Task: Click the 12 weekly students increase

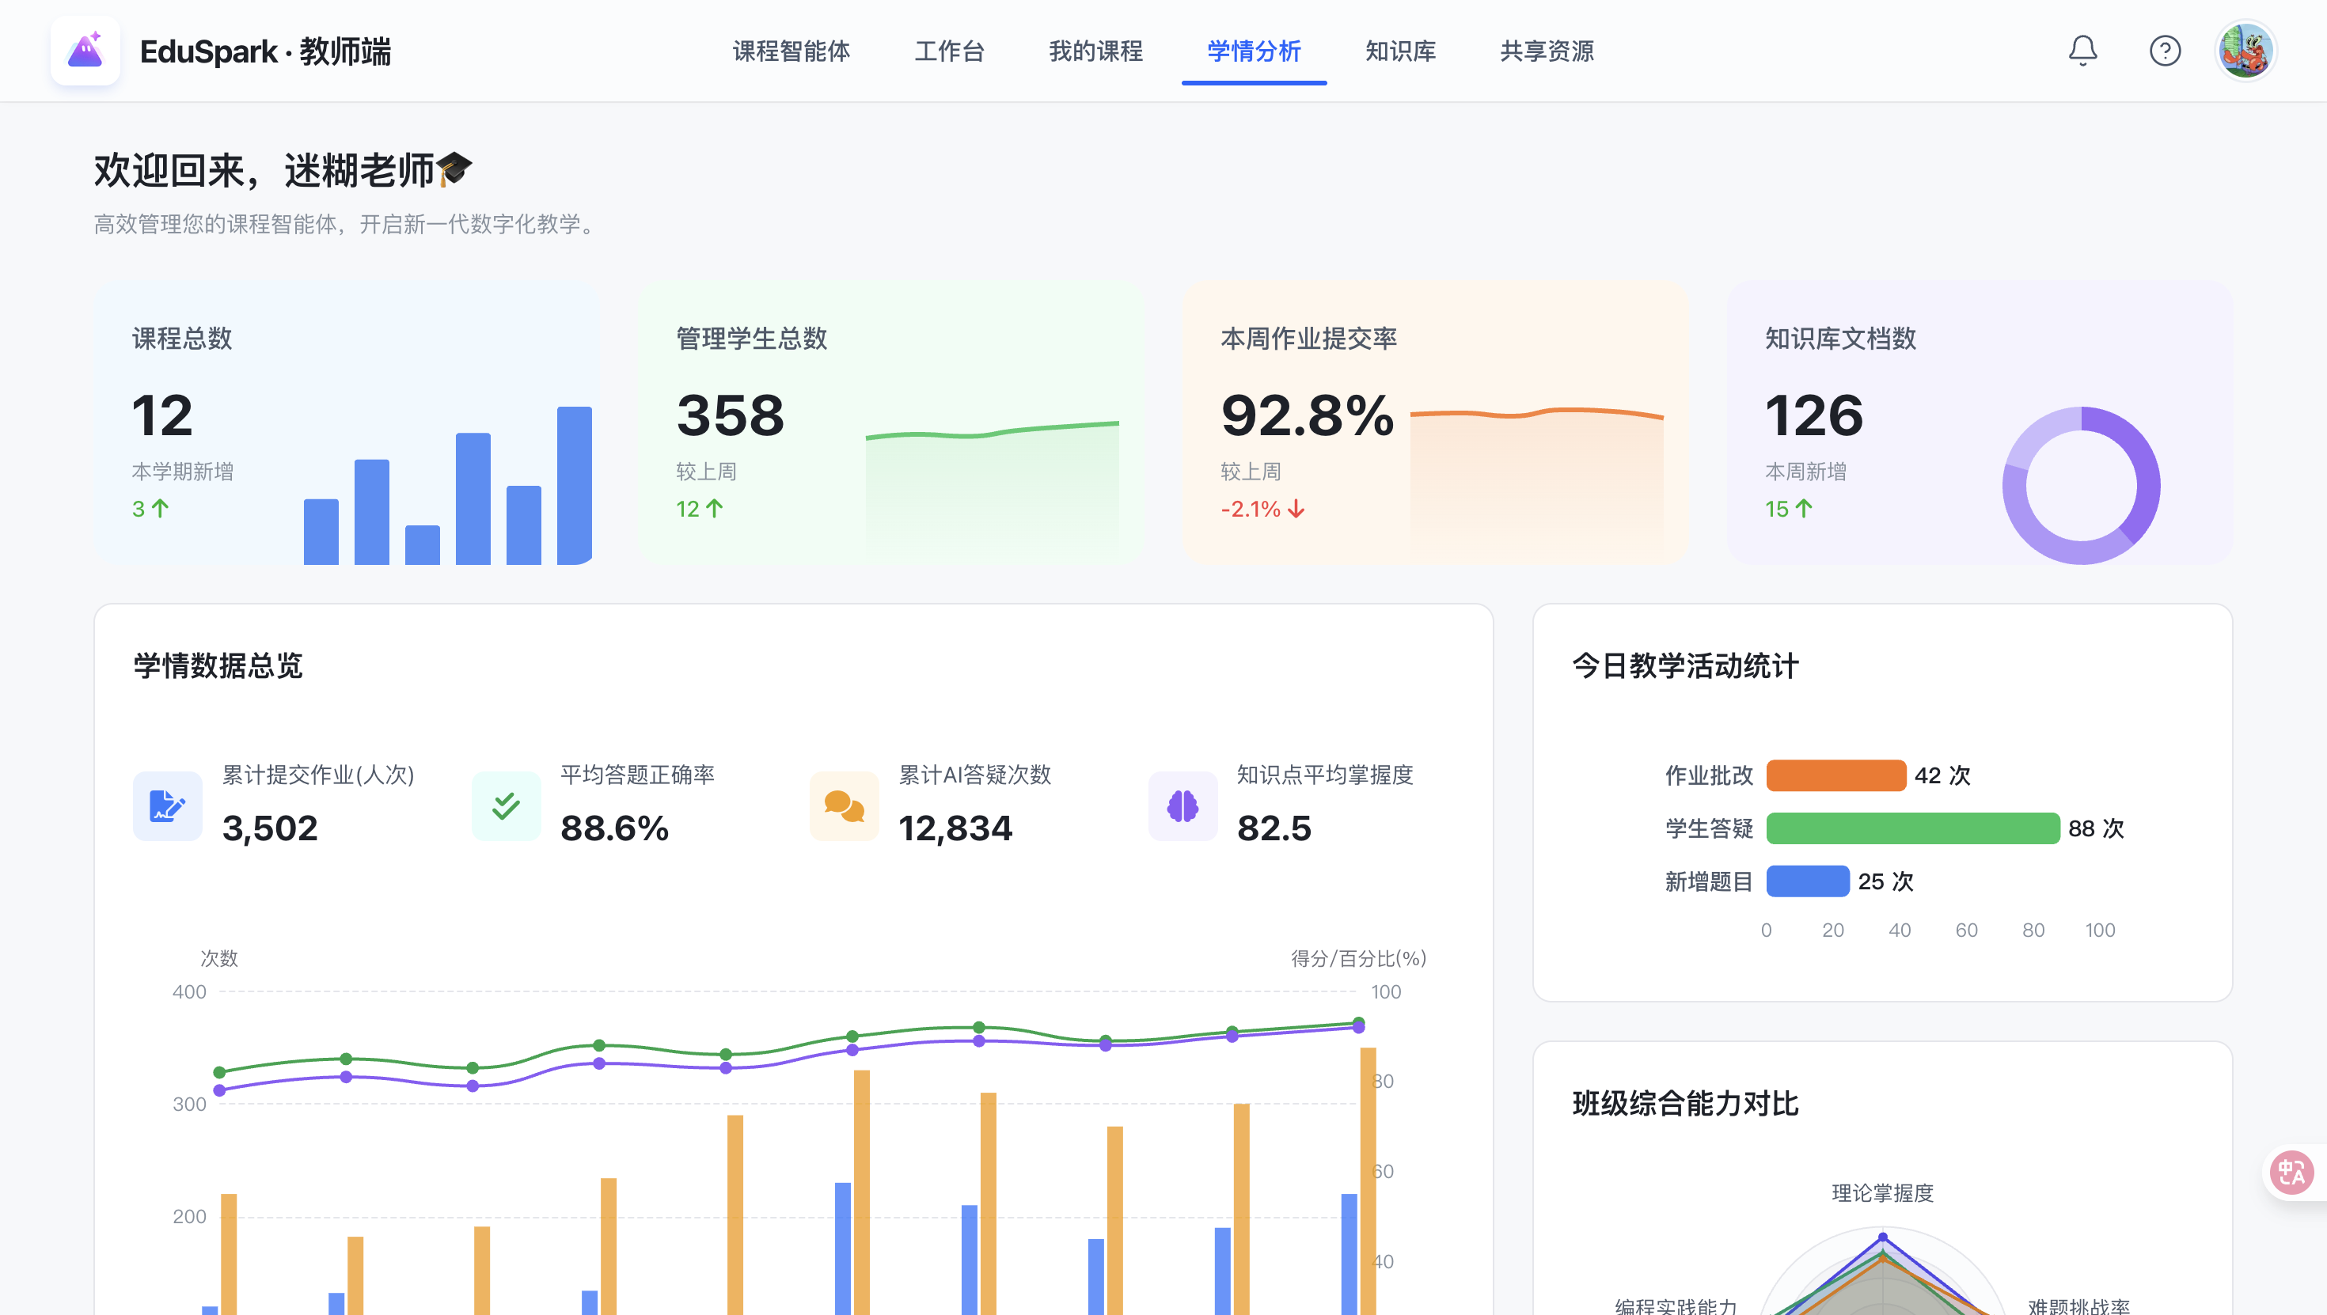Action: coord(699,509)
